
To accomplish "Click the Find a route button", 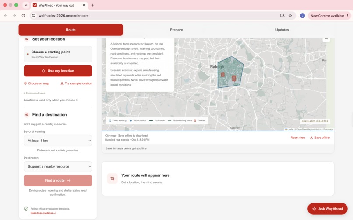I will pos(58,180).
